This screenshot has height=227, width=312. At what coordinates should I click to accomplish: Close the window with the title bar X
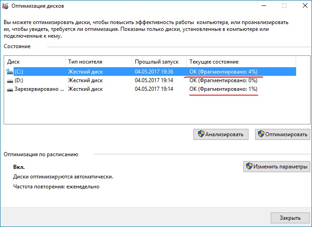pos(302,6)
